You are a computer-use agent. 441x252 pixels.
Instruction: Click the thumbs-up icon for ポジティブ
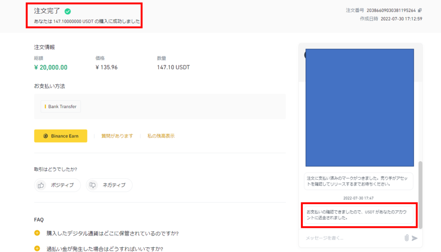[41, 185]
